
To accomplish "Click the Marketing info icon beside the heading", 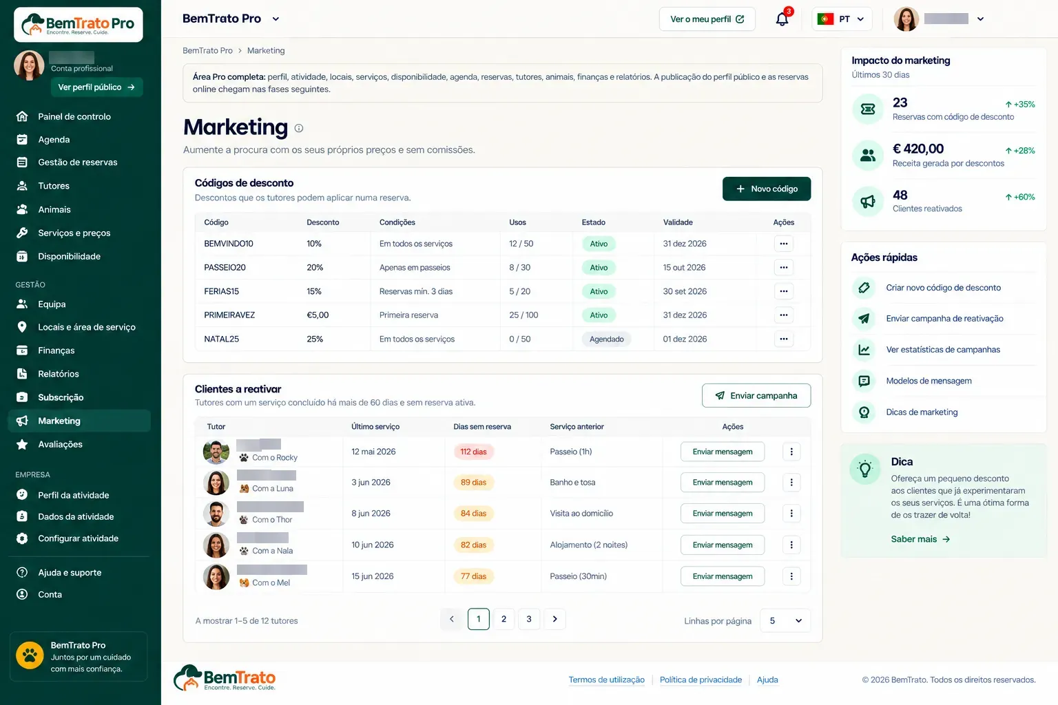I will (299, 128).
